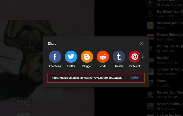Open the Bad Blood thumbnail
This screenshot has width=183, height=116.
pos(150,14)
